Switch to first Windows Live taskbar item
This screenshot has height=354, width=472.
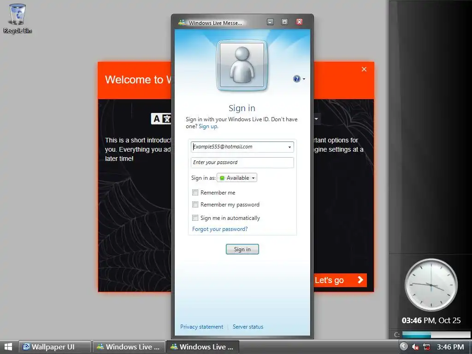pos(129,347)
